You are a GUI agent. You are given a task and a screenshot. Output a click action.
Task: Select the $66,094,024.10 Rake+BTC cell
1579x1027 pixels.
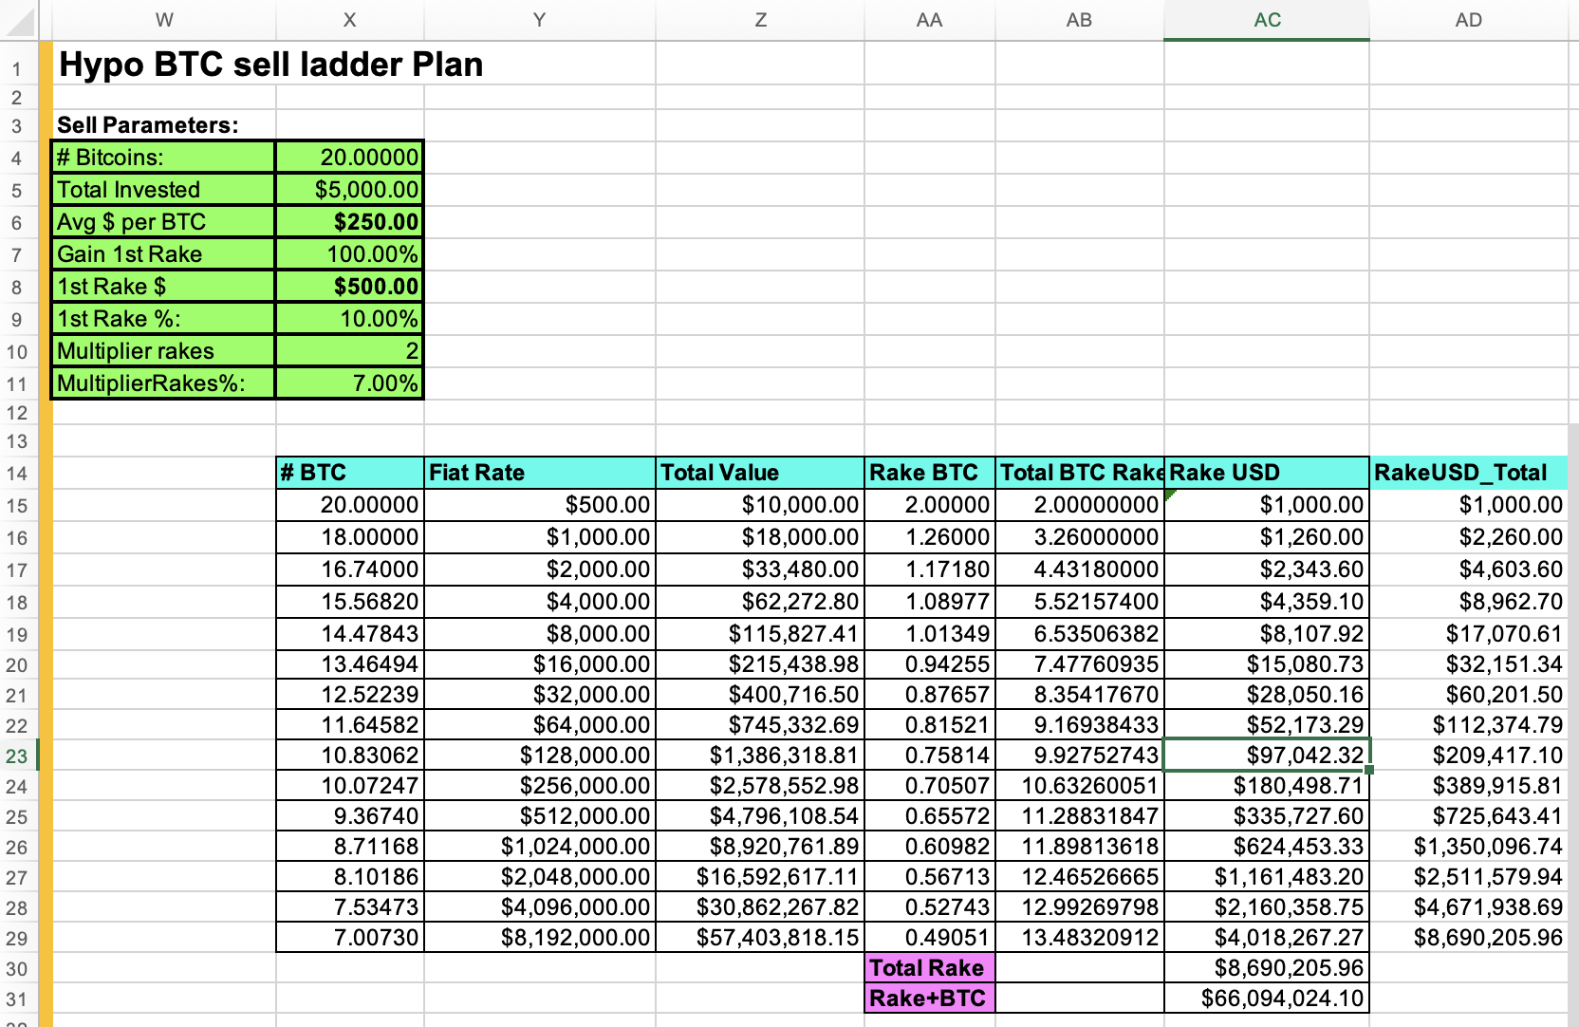[1267, 999]
